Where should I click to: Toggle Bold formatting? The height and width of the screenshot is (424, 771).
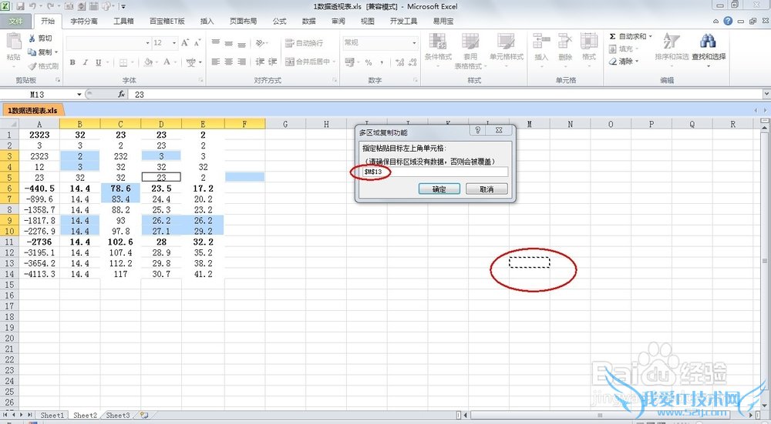[72, 62]
